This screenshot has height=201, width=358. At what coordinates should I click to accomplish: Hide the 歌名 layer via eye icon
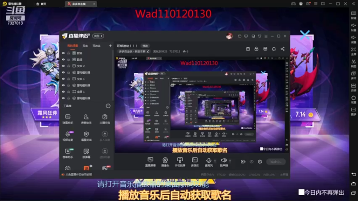tap(63, 53)
